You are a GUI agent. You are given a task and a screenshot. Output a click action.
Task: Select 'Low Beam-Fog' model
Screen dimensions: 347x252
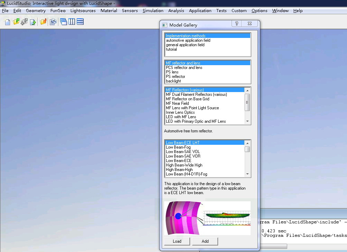point(205,147)
